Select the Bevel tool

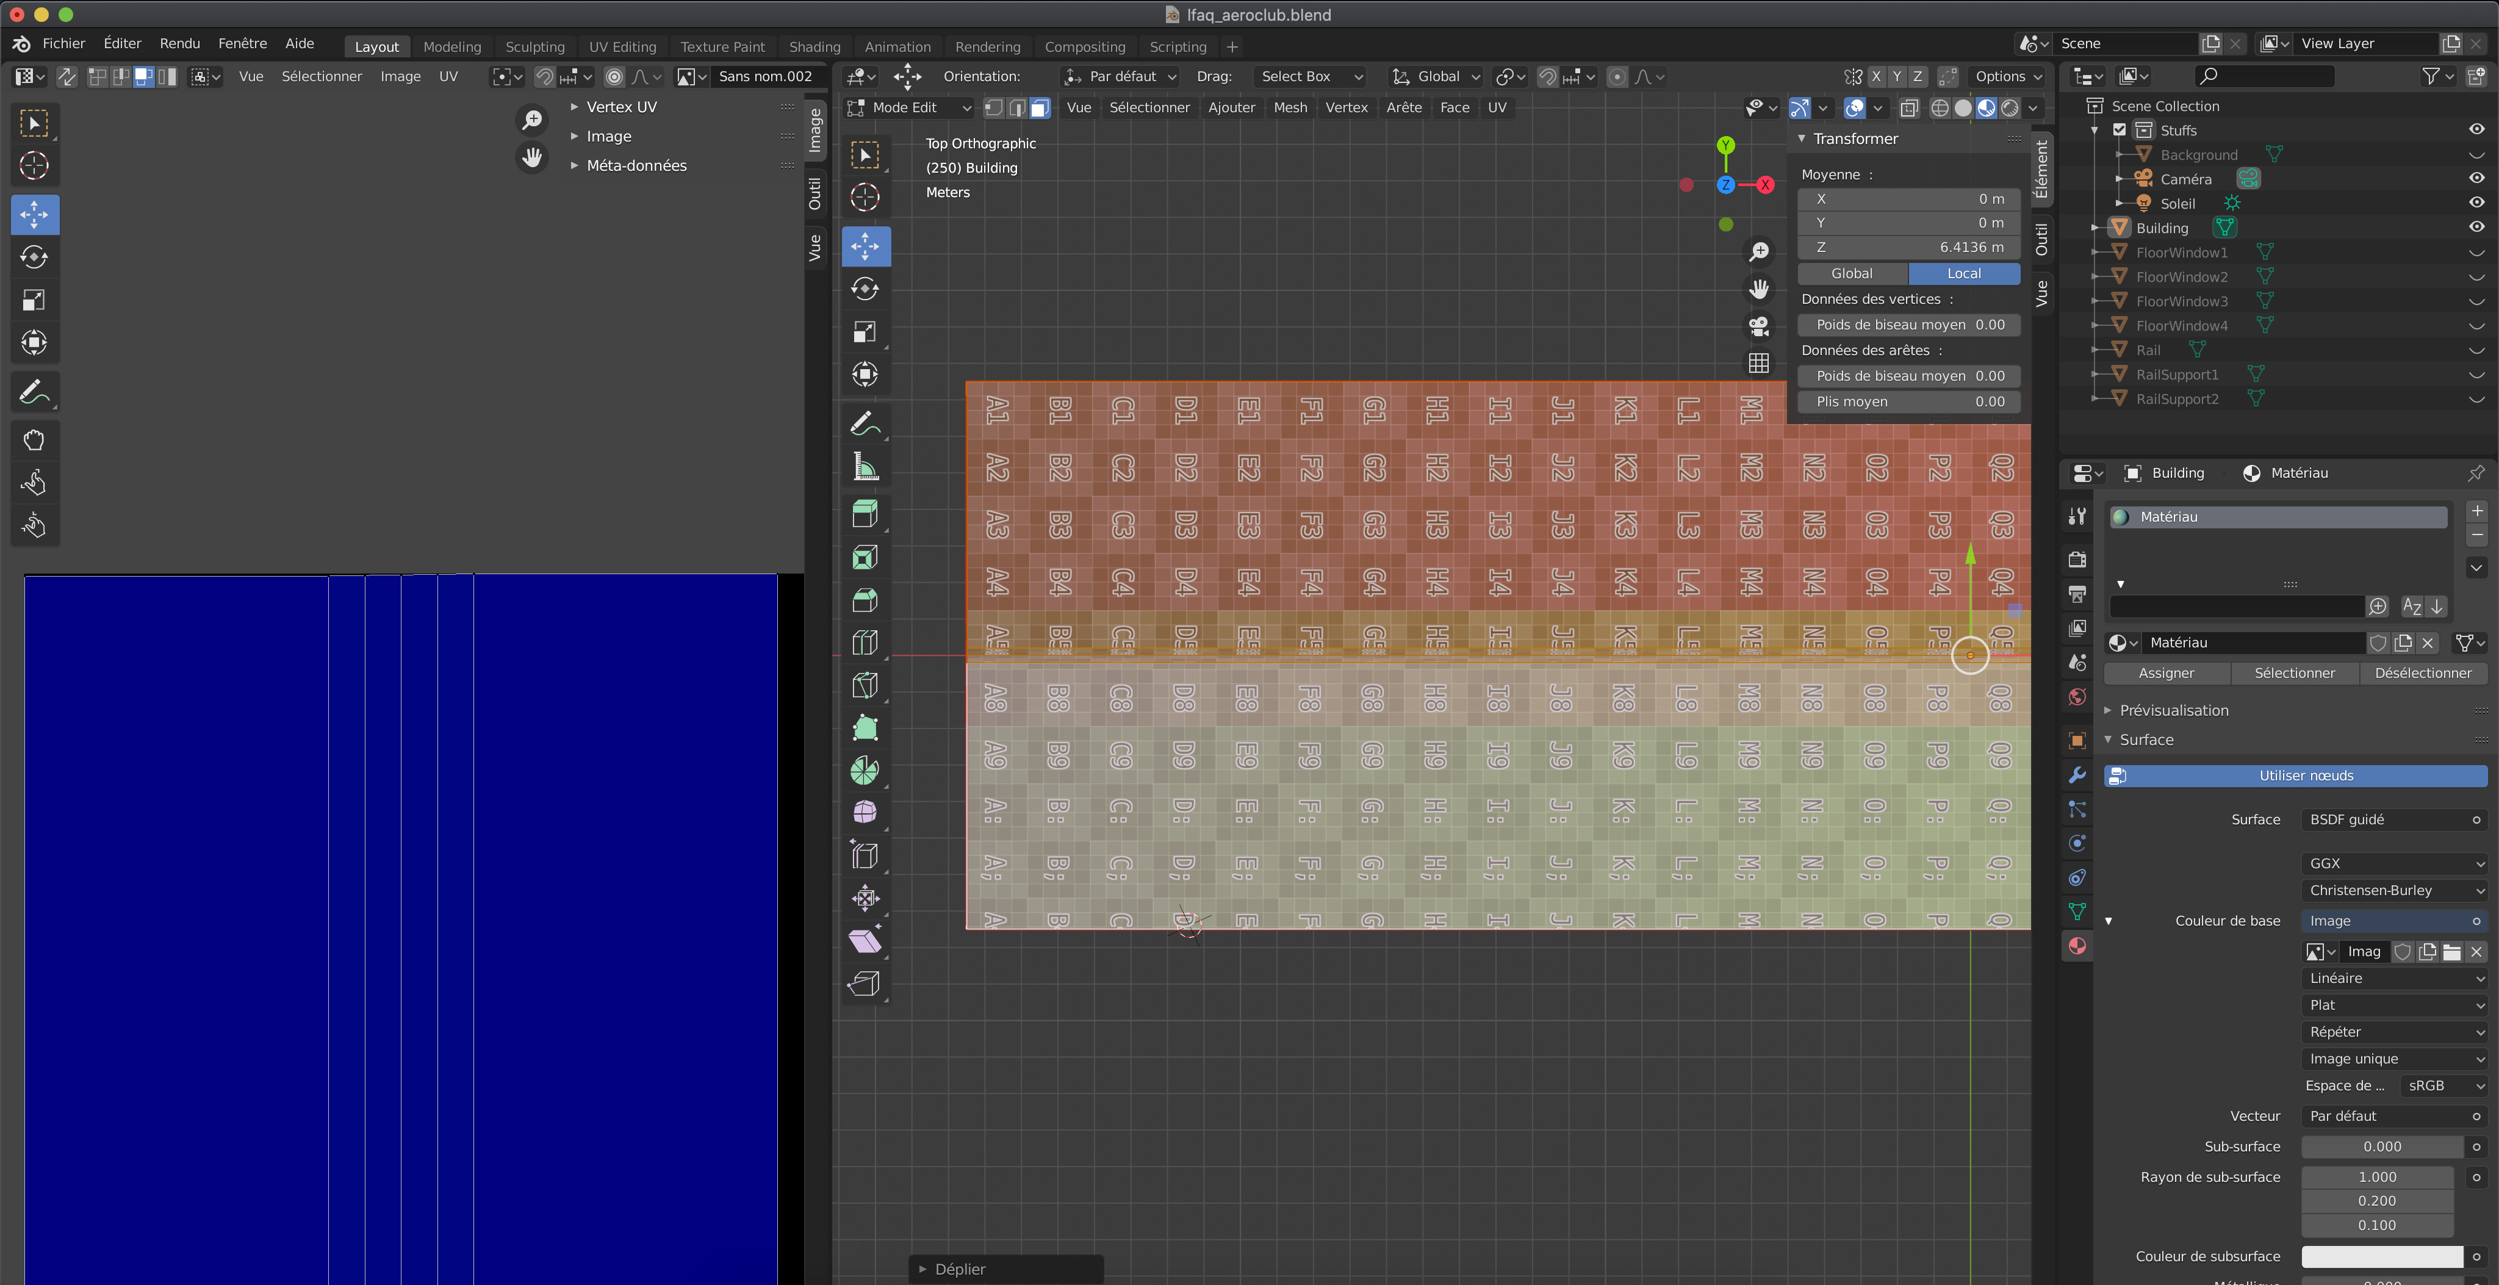pos(865,600)
